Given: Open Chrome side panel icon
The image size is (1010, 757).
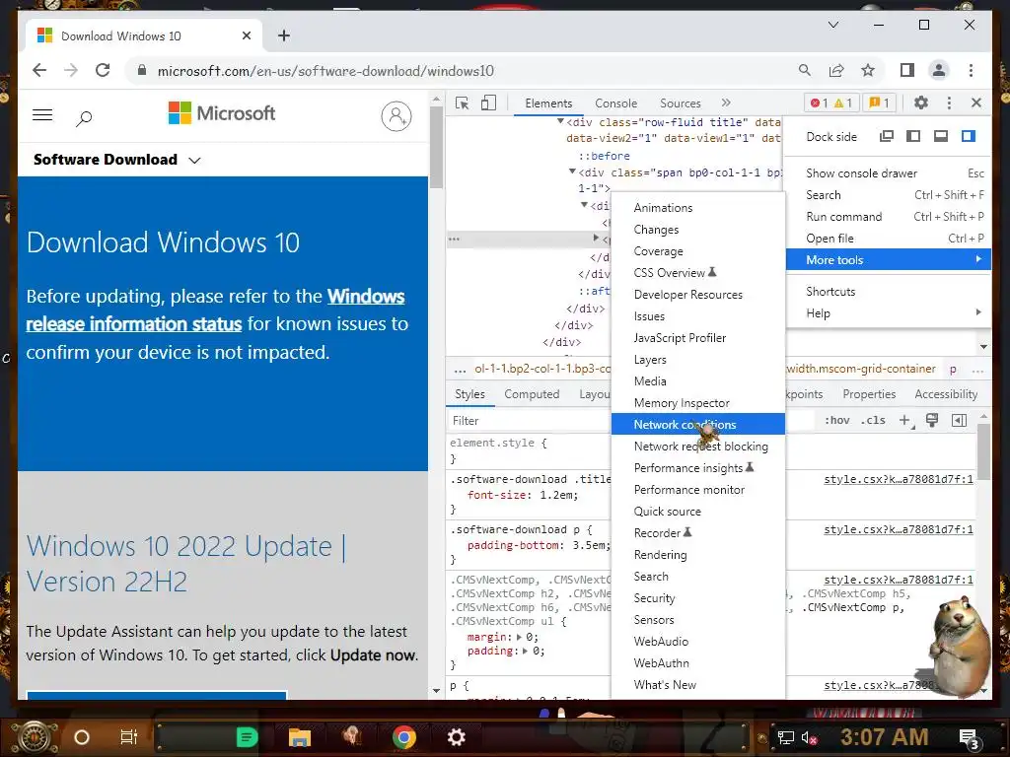Looking at the screenshot, I should click(907, 70).
